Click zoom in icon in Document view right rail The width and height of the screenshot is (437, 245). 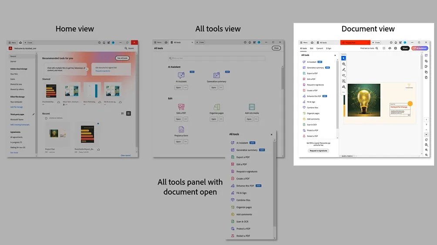(426, 150)
